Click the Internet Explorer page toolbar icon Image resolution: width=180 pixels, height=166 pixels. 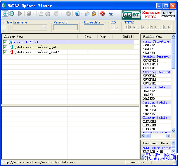pyautogui.click(x=77, y=13)
